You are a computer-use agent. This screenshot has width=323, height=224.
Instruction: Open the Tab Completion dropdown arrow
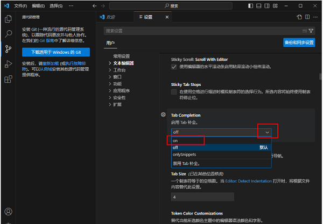point(267,132)
